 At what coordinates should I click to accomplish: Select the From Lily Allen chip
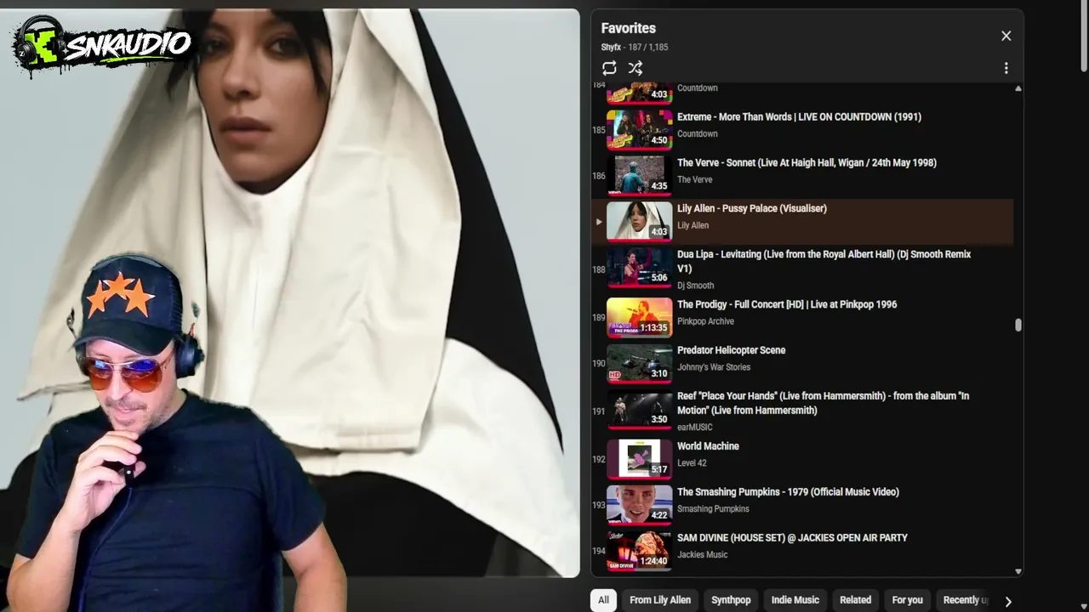(660, 600)
